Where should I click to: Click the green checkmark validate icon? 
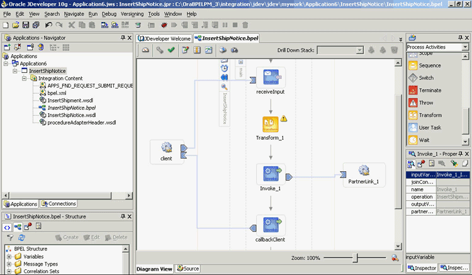click(x=171, y=50)
